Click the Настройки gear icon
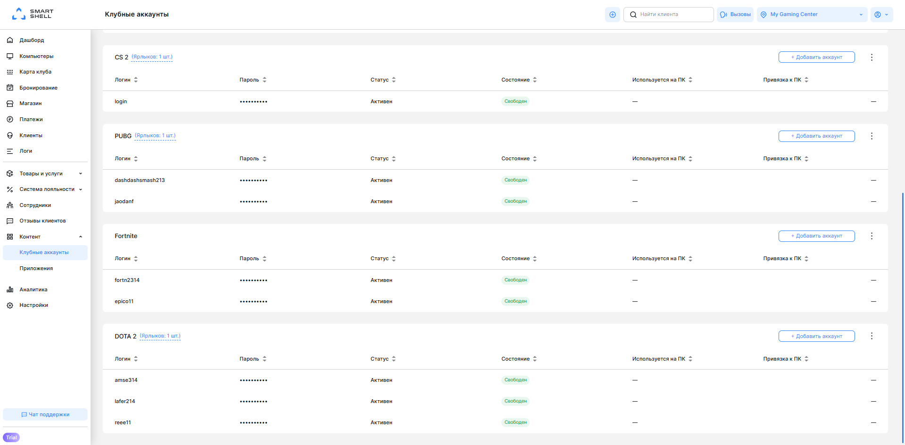Image resolution: width=905 pixels, height=445 pixels. [x=10, y=305]
